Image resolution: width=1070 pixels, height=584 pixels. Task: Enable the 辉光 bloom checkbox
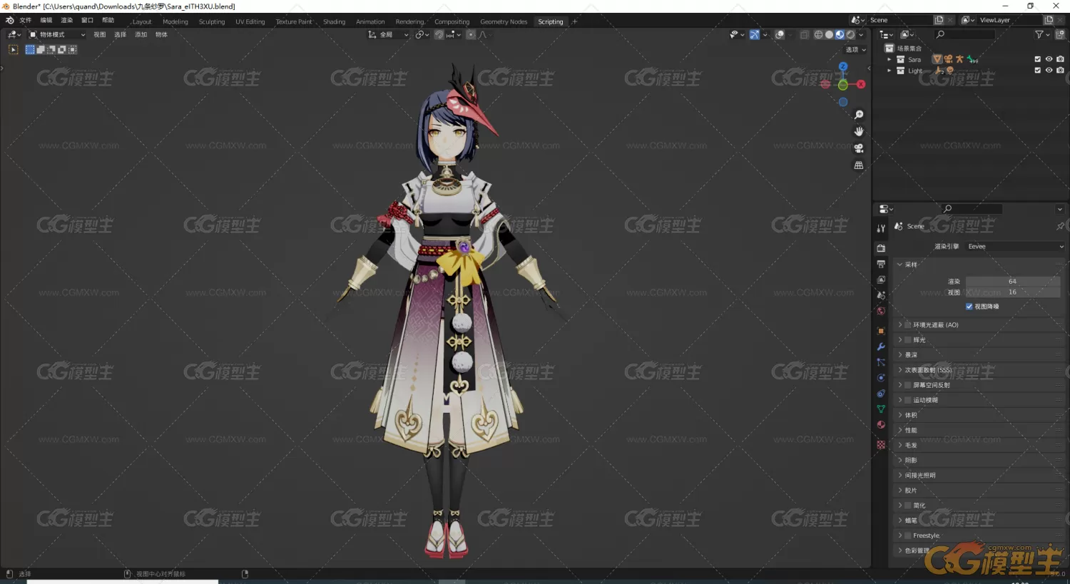coord(908,340)
